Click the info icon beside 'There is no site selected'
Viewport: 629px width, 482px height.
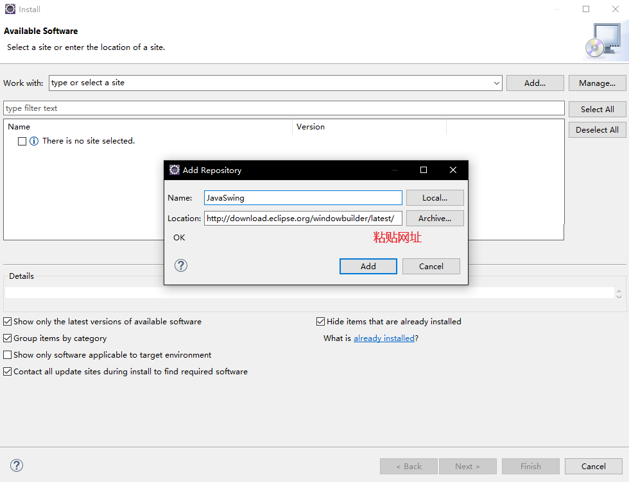(34, 141)
